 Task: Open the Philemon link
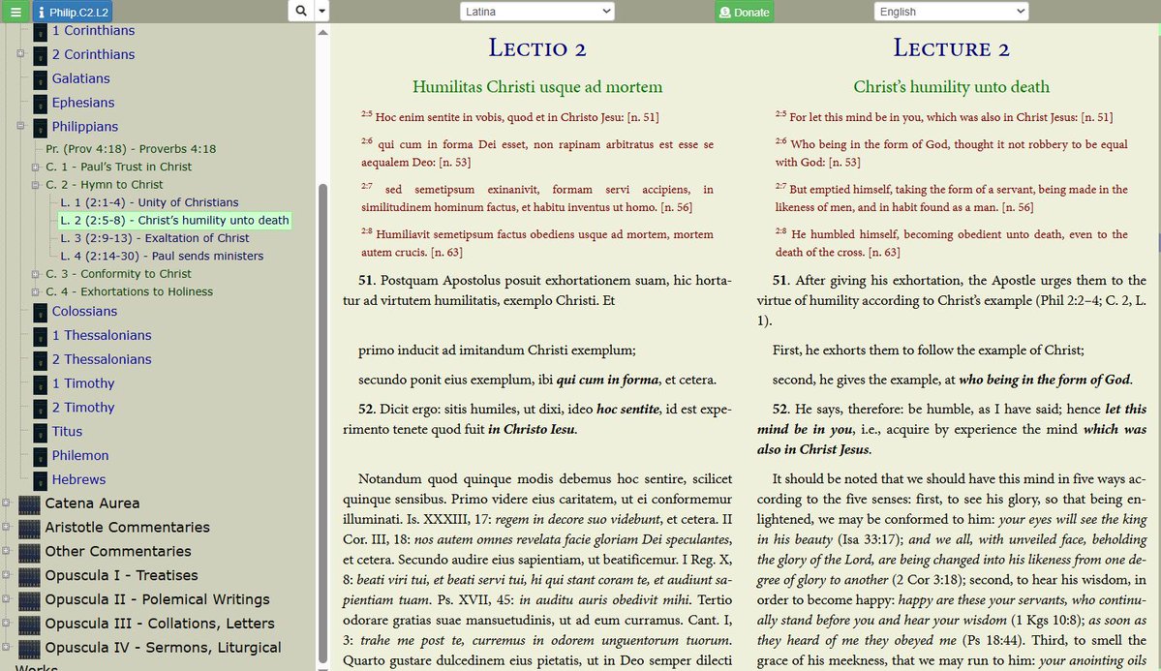tap(80, 455)
